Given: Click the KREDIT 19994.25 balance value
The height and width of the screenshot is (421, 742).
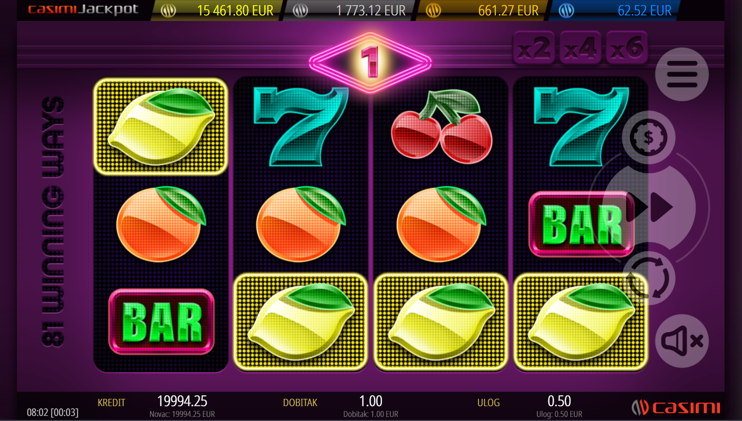Looking at the screenshot, I should point(182,401).
